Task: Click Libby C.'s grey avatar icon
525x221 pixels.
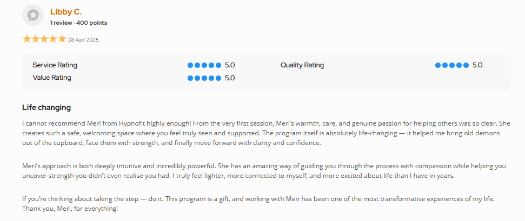Action: 32,16
